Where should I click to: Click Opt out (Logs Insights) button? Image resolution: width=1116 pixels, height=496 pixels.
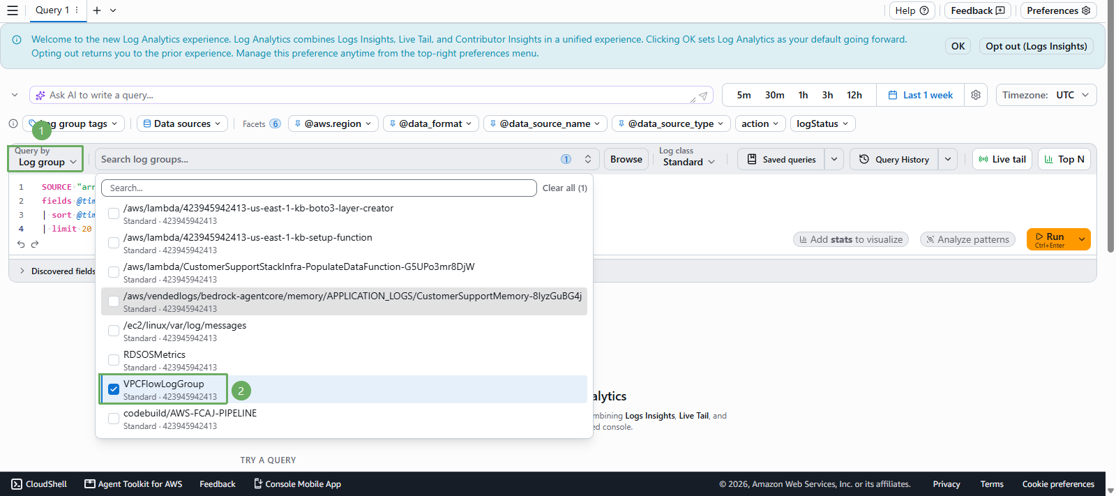(1036, 46)
